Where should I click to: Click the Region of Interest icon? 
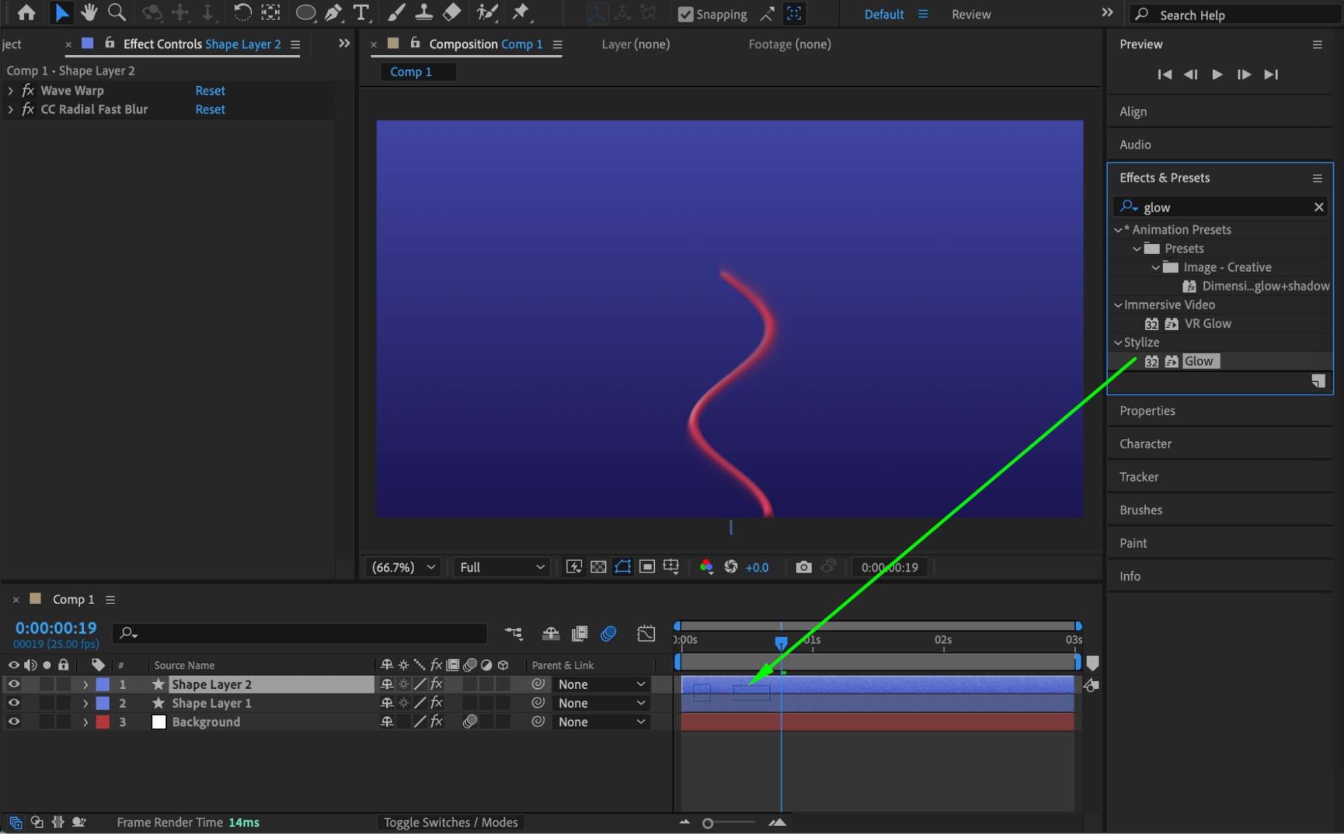(x=647, y=567)
